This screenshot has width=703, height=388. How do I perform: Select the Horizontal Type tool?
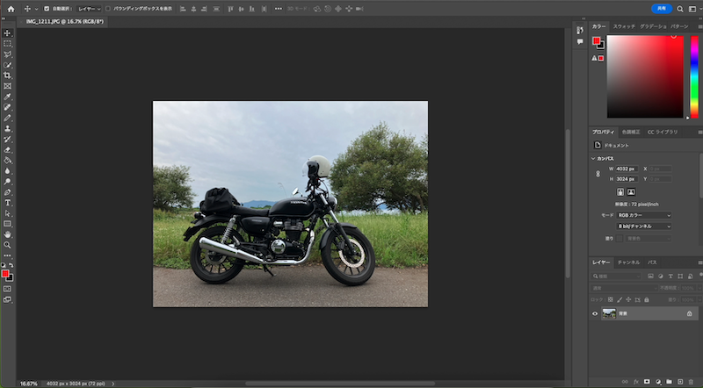click(x=7, y=203)
